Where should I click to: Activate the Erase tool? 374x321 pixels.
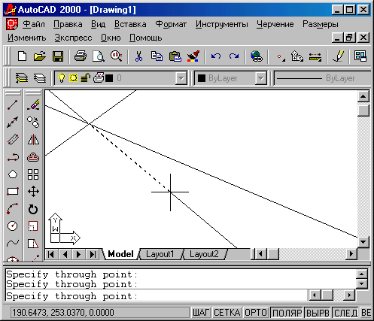tap(33, 105)
